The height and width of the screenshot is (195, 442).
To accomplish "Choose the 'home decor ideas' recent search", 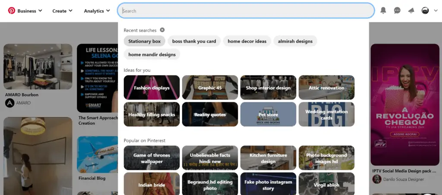I will point(247,41).
